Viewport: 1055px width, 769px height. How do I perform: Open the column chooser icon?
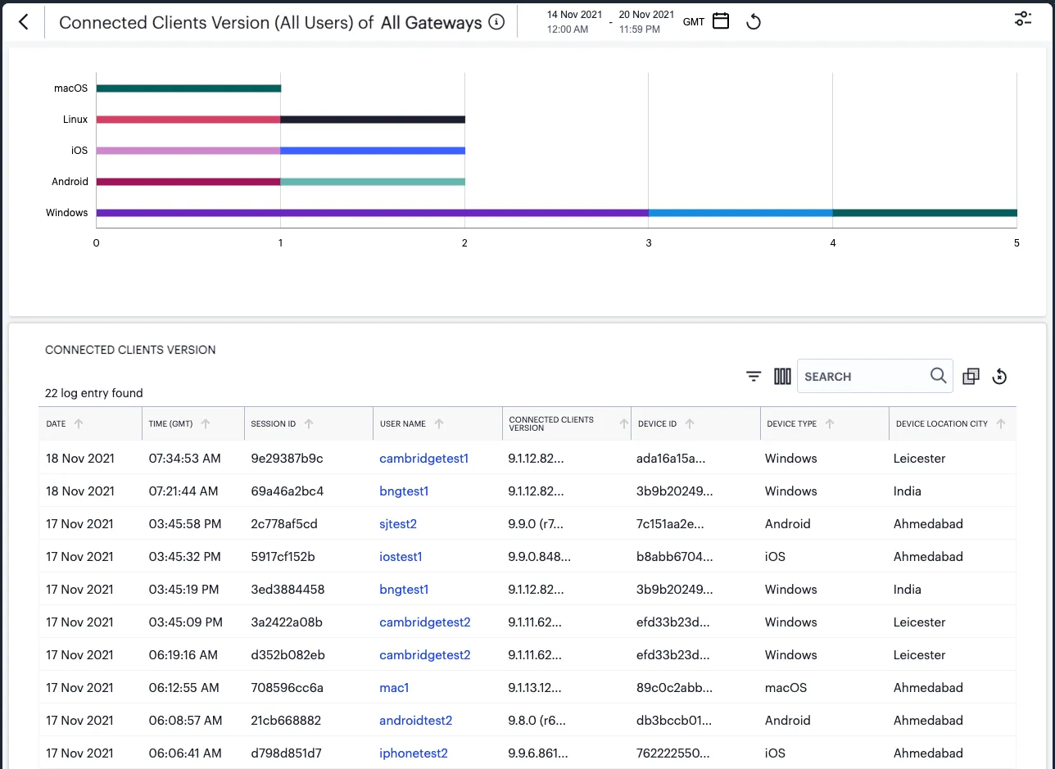coord(782,376)
